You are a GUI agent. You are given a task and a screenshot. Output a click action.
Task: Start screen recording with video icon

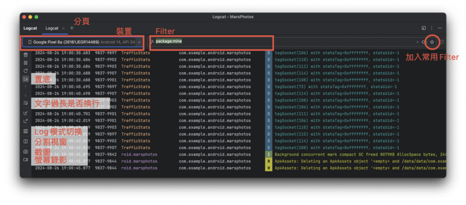[25, 160]
